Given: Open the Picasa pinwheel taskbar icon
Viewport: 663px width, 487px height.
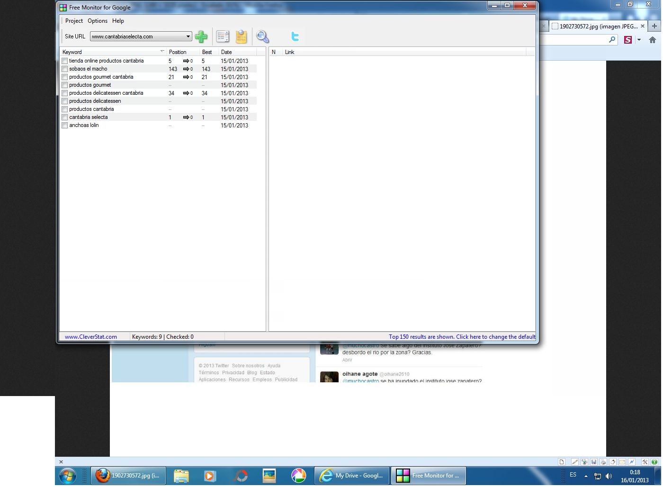Looking at the screenshot, I should coord(298,476).
